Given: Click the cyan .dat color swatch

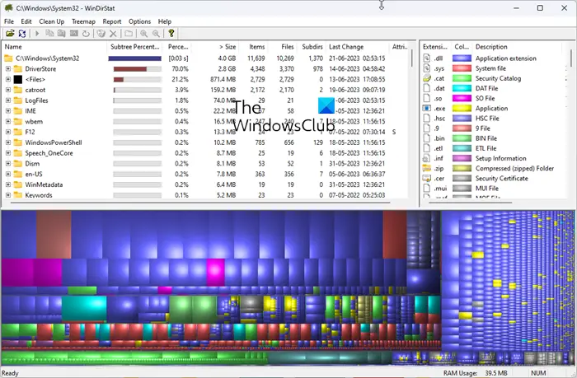Looking at the screenshot, I should pyautogui.click(x=462, y=88).
